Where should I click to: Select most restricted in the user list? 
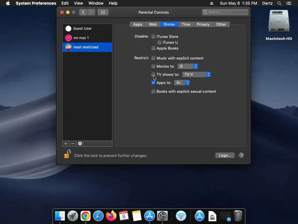tap(87, 47)
